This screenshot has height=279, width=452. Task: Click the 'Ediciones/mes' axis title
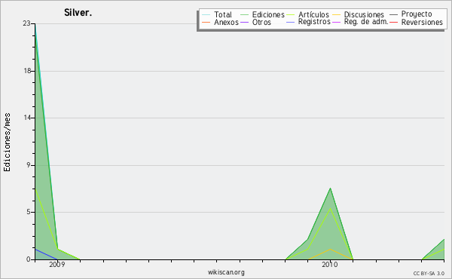point(7,143)
